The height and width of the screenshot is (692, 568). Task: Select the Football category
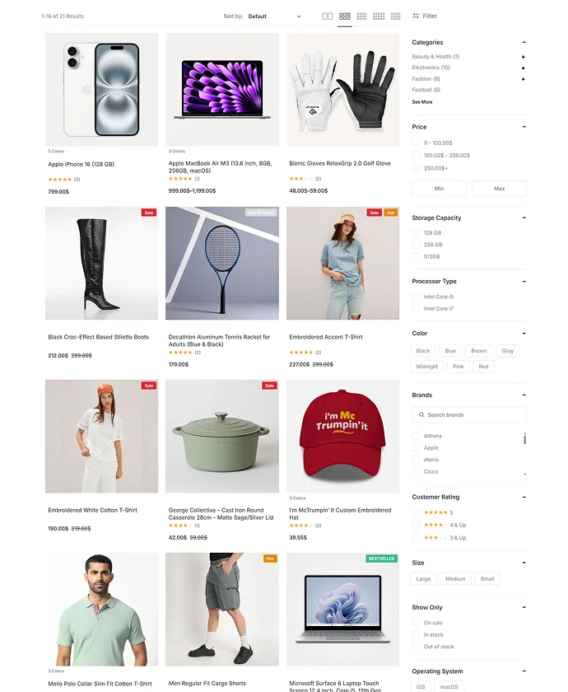(x=426, y=90)
